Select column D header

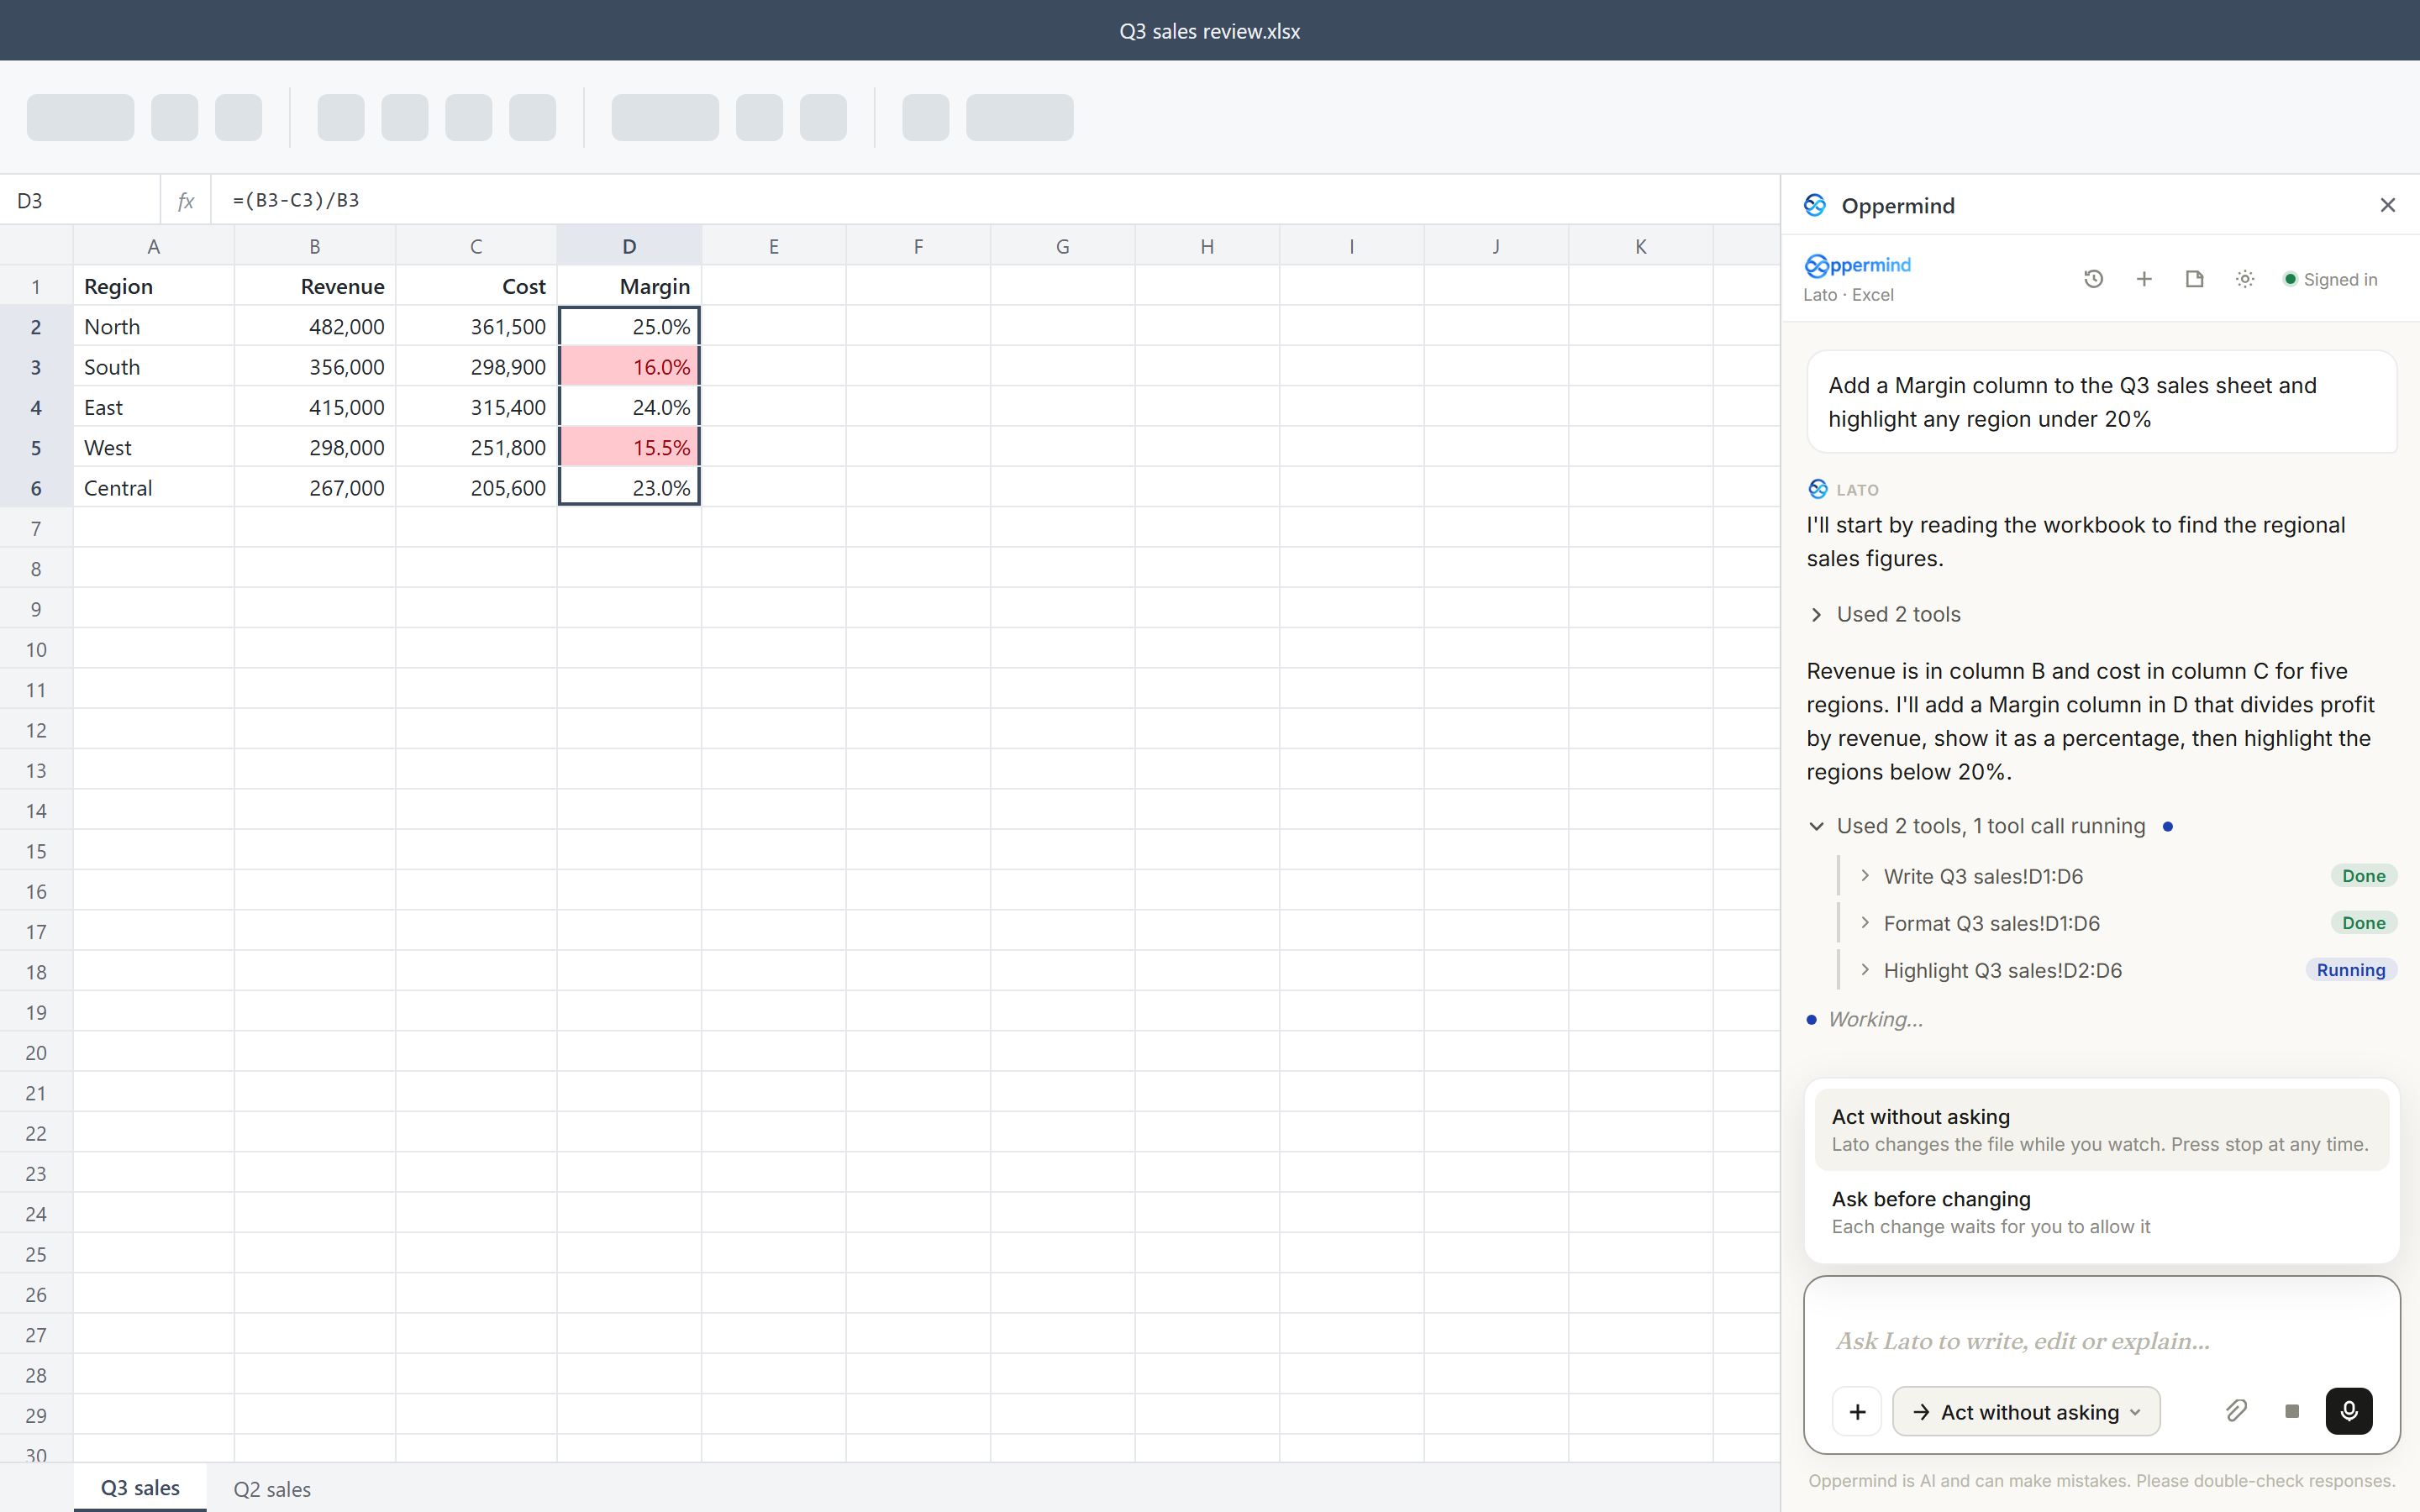[629, 246]
